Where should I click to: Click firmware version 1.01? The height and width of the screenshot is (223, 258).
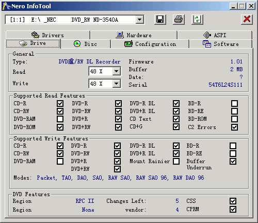click(x=236, y=61)
